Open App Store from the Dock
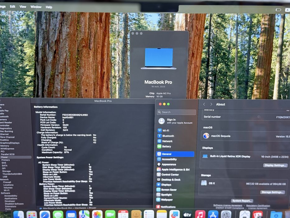 coord(213,215)
